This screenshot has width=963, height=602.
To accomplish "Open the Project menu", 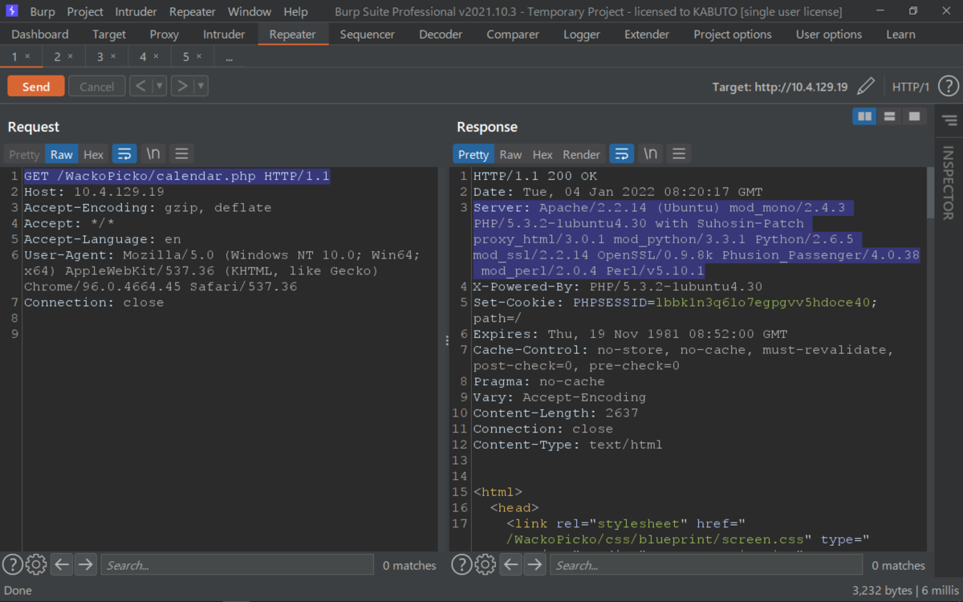I will click(85, 11).
